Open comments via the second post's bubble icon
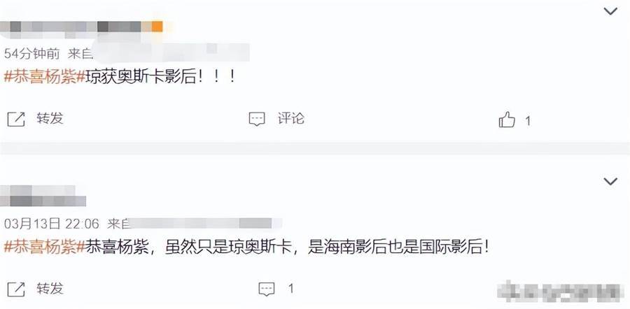The height and width of the screenshot is (309, 630). tap(267, 289)
